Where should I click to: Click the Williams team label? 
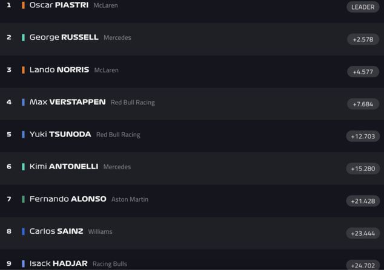pyautogui.click(x=100, y=231)
